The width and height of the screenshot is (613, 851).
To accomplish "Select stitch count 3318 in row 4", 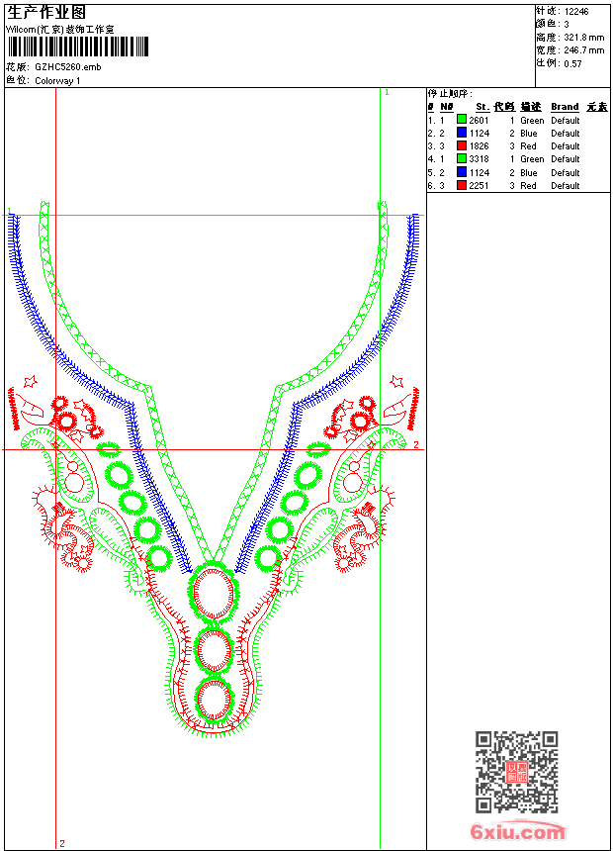I will tap(479, 159).
